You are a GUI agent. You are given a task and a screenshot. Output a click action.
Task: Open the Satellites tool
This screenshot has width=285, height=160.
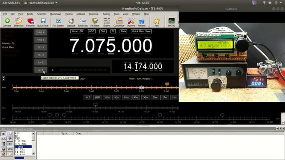pyautogui.click(x=83, y=22)
